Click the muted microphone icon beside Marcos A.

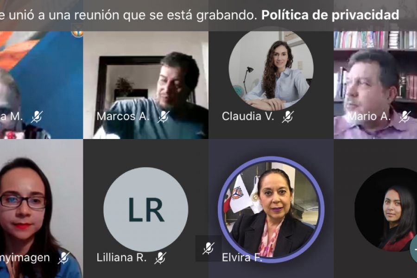(163, 116)
